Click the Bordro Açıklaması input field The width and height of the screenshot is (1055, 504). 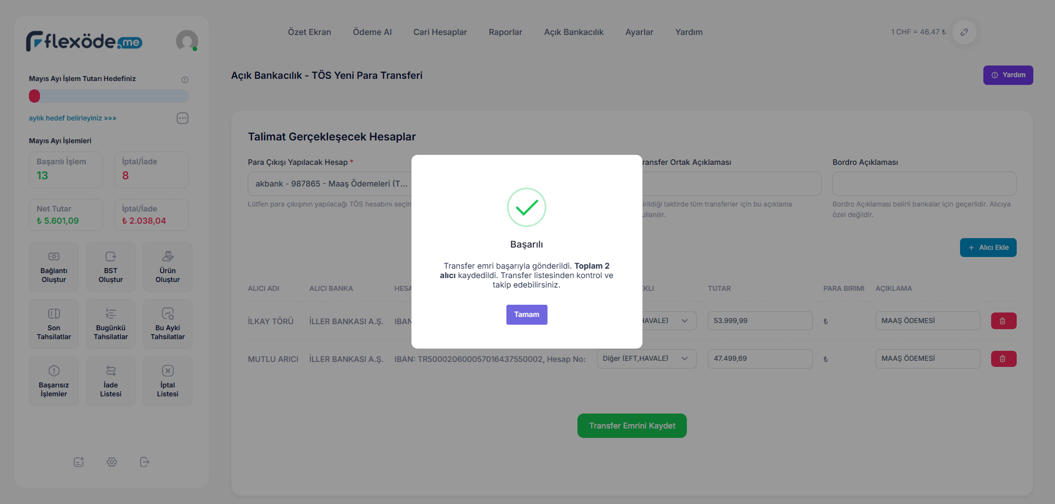924,184
